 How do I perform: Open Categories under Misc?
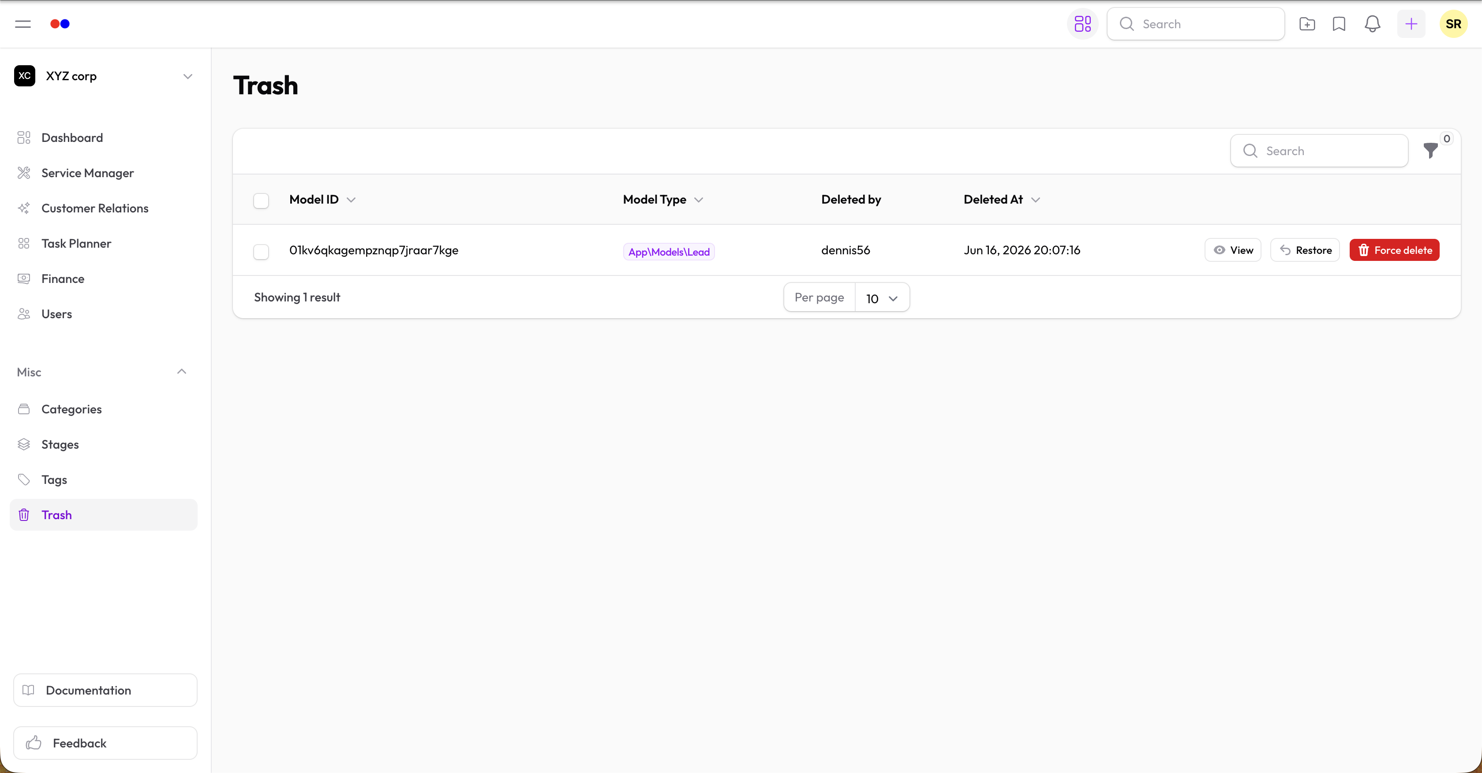[104, 409]
